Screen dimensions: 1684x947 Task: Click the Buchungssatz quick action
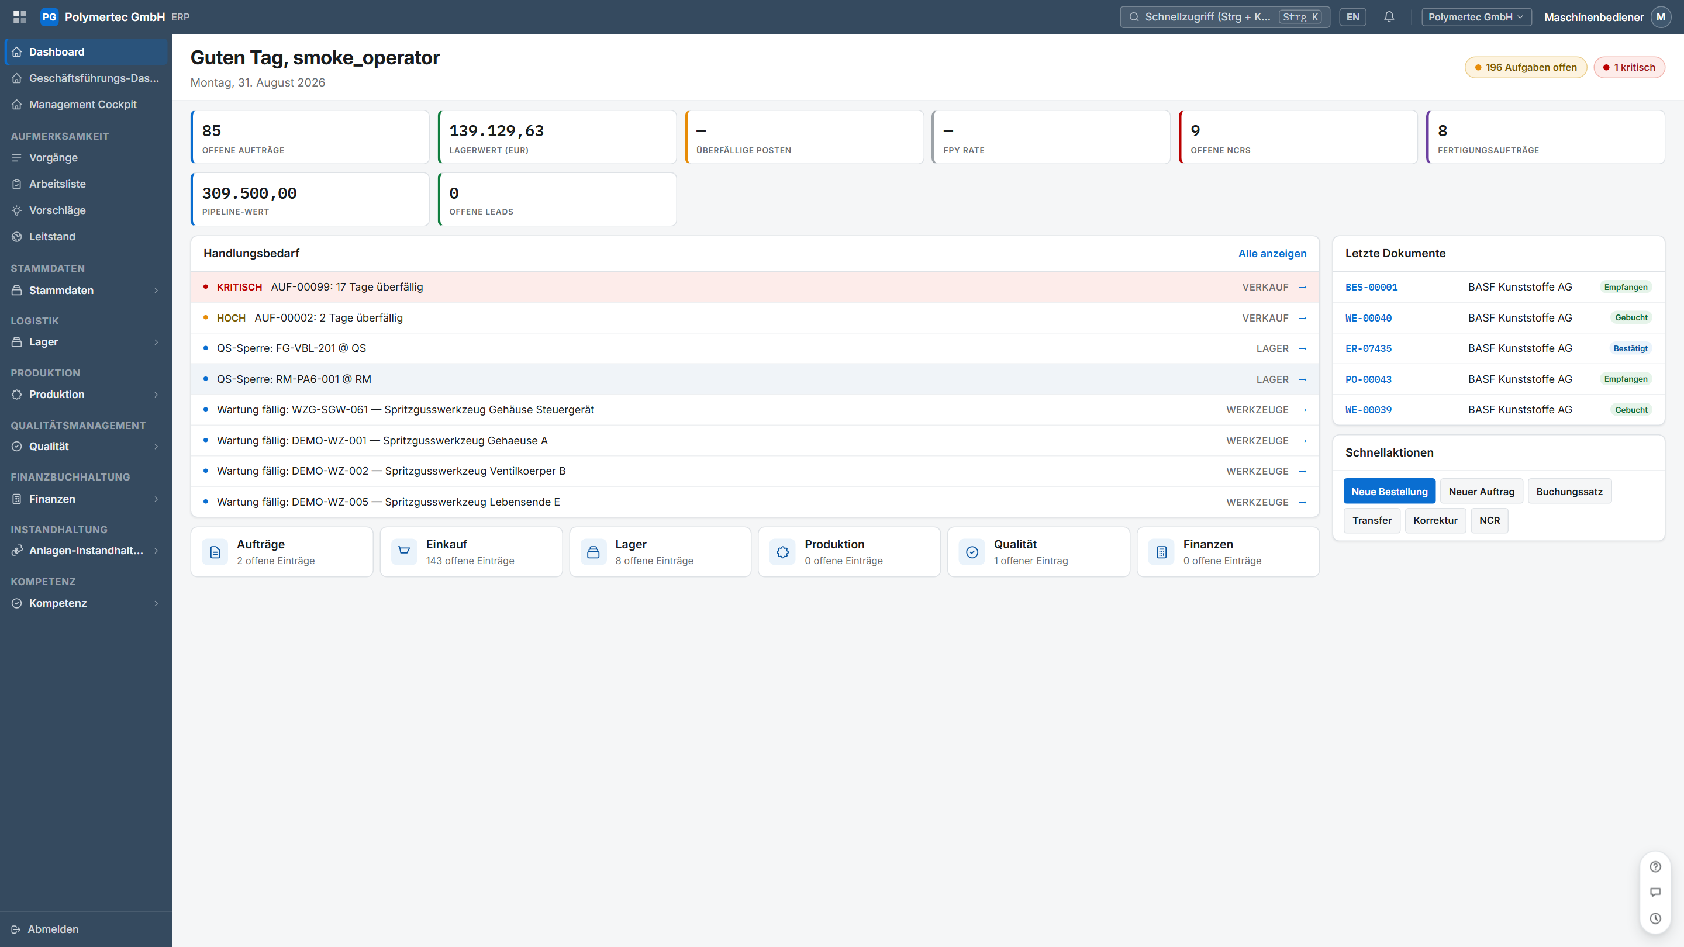pyautogui.click(x=1569, y=492)
